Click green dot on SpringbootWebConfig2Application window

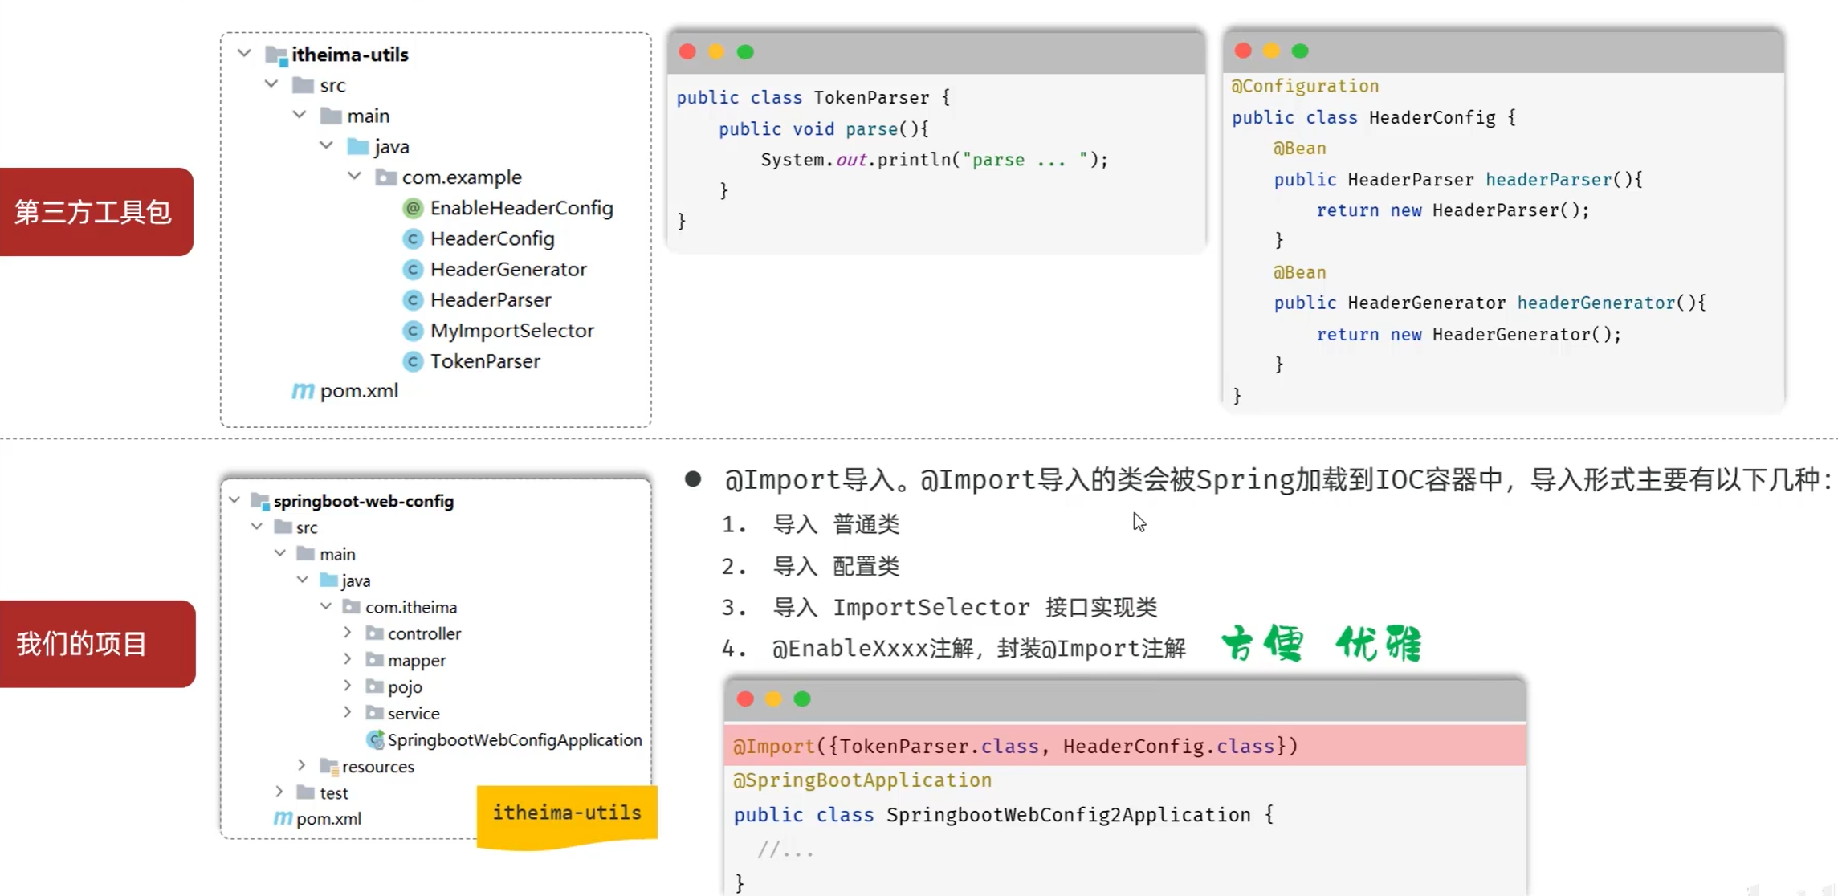pyautogui.click(x=802, y=699)
